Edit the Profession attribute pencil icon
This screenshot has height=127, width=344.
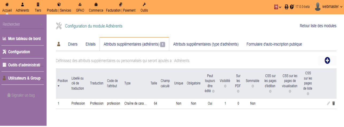[328, 103]
